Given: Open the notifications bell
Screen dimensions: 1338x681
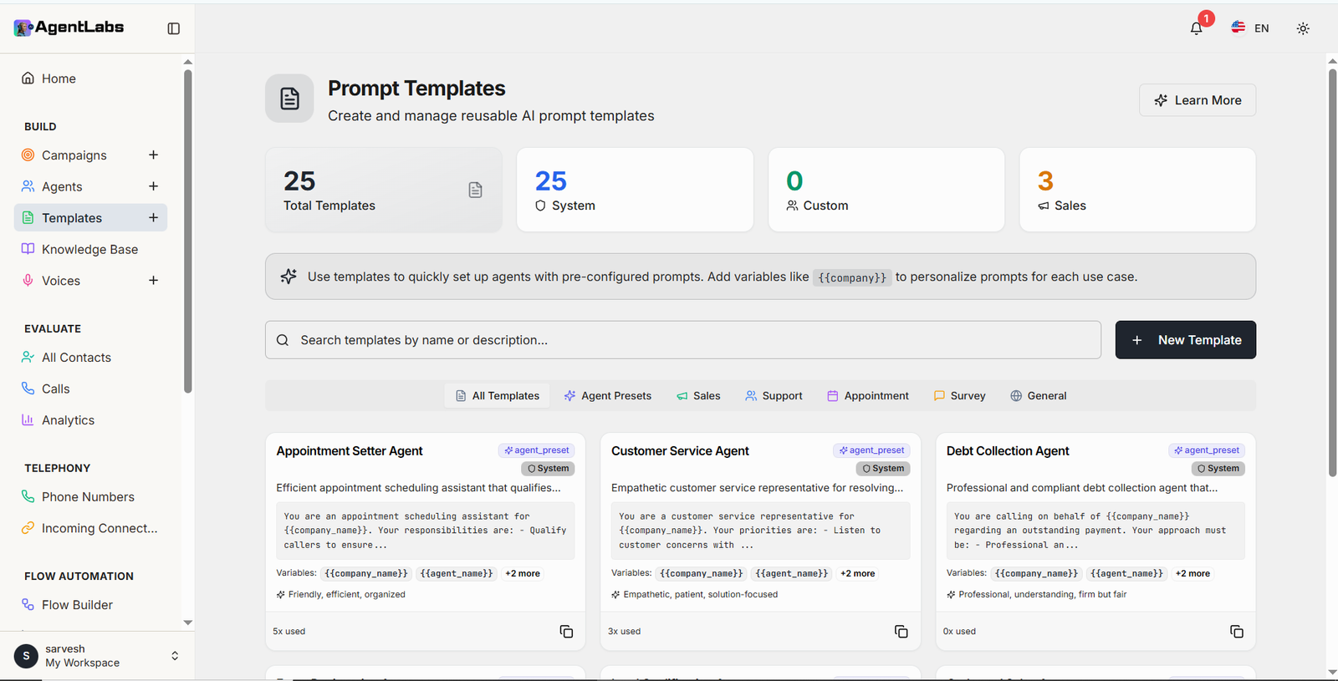Looking at the screenshot, I should click(1196, 28).
